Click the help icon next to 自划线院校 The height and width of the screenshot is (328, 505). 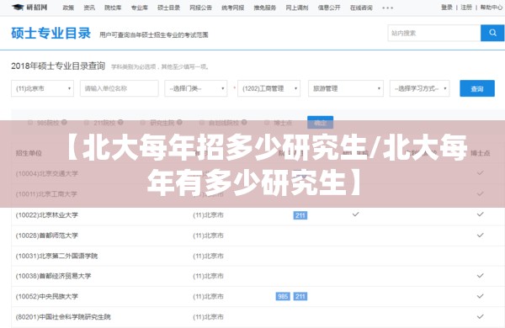click(244, 122)
